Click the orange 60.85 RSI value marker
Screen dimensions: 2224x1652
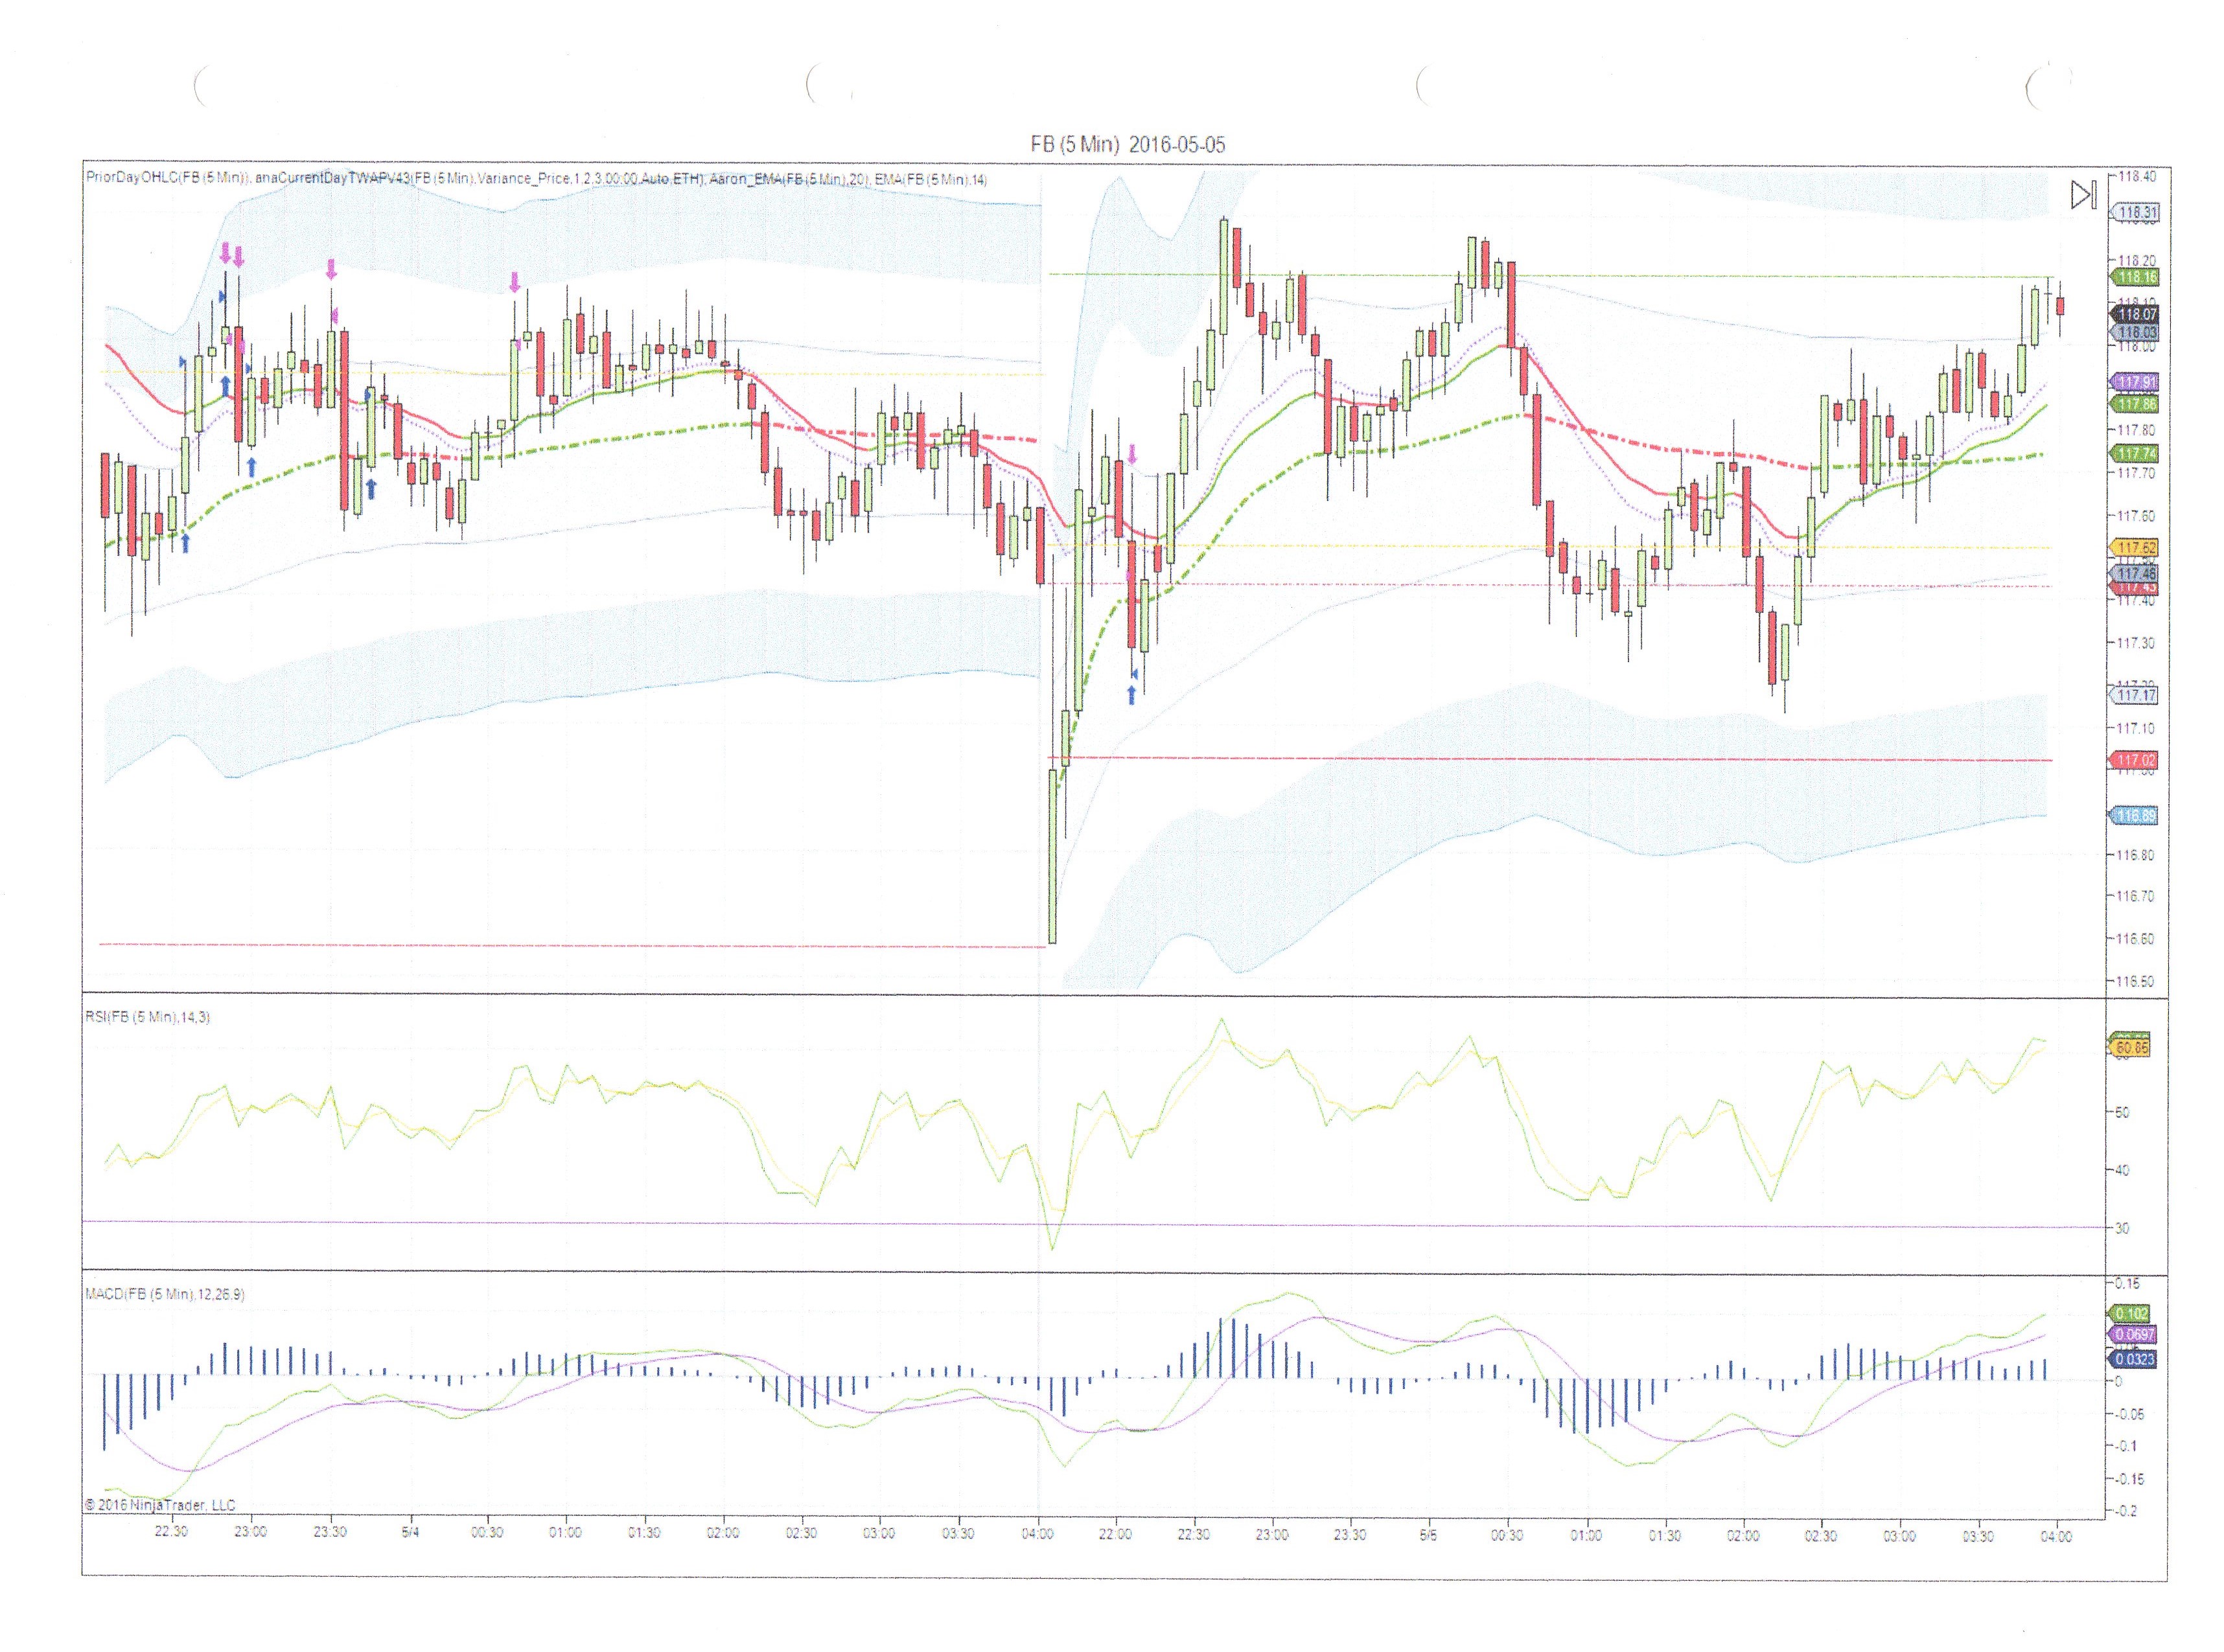2129,1048
